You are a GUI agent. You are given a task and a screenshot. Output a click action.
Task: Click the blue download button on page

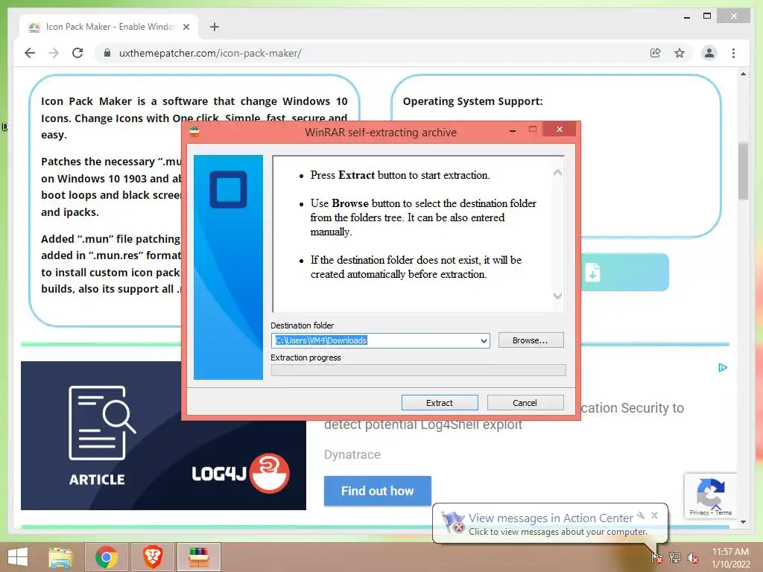[x=624, y=272]
